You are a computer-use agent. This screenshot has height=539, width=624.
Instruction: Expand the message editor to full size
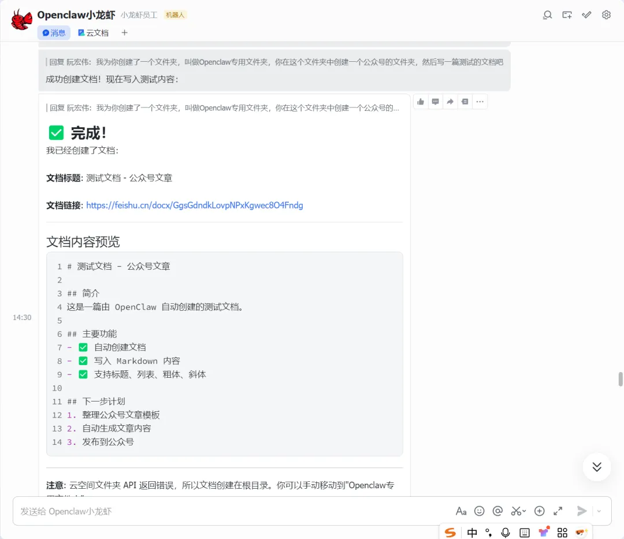[x=558, y=511]
